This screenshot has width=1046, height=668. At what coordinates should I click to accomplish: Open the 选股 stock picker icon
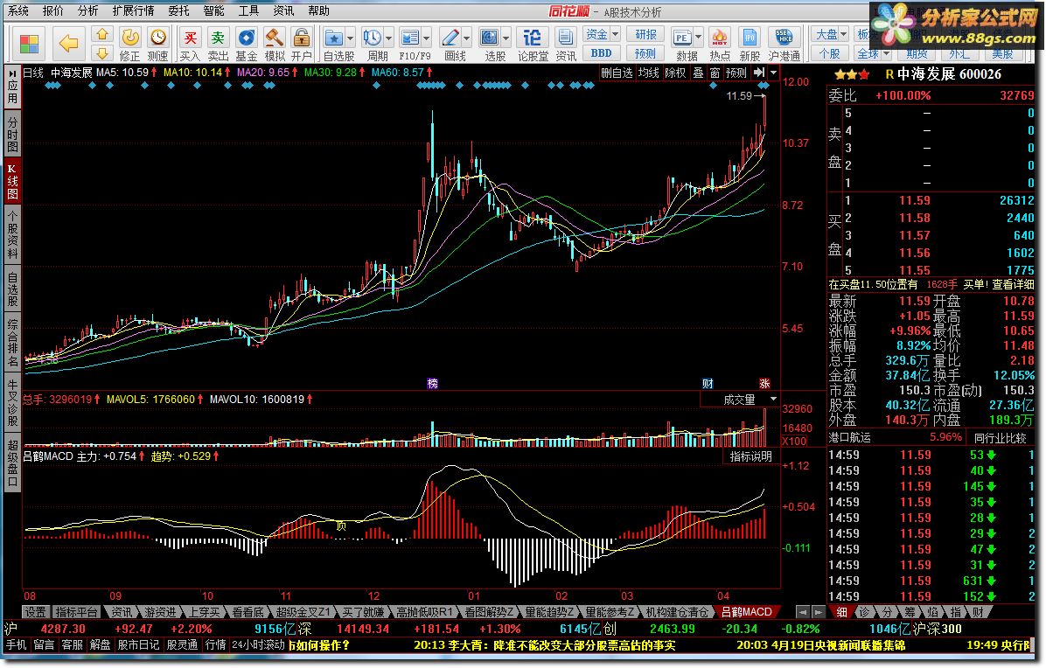pyautogui.click(x=490, y=38)
